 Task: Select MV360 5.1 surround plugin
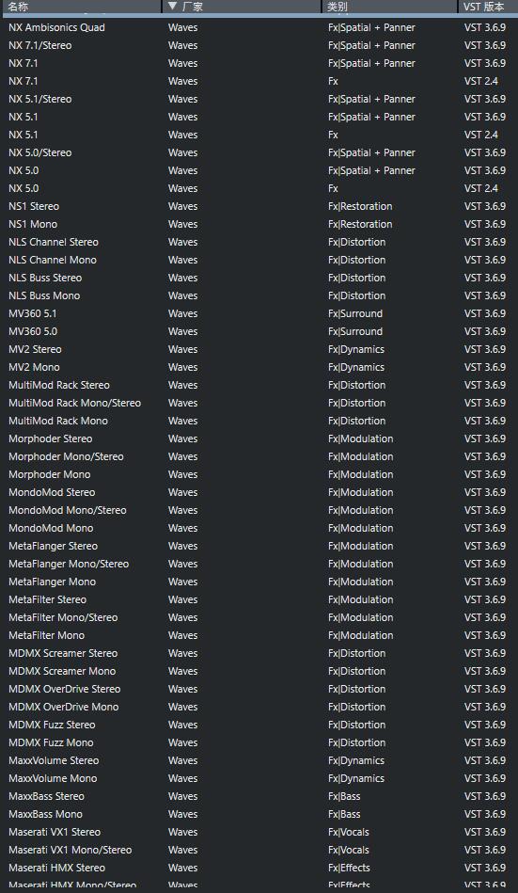259,313
